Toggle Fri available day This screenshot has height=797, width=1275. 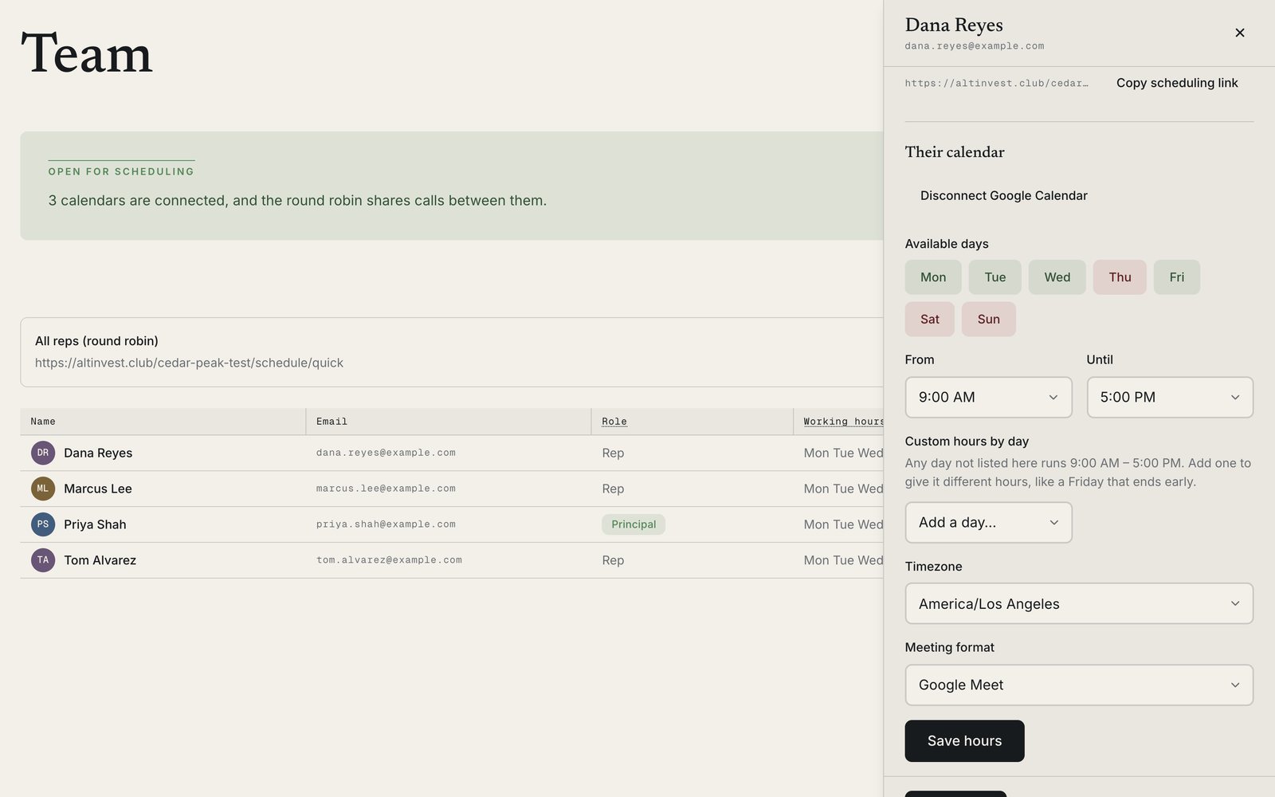coord(1176,277)
